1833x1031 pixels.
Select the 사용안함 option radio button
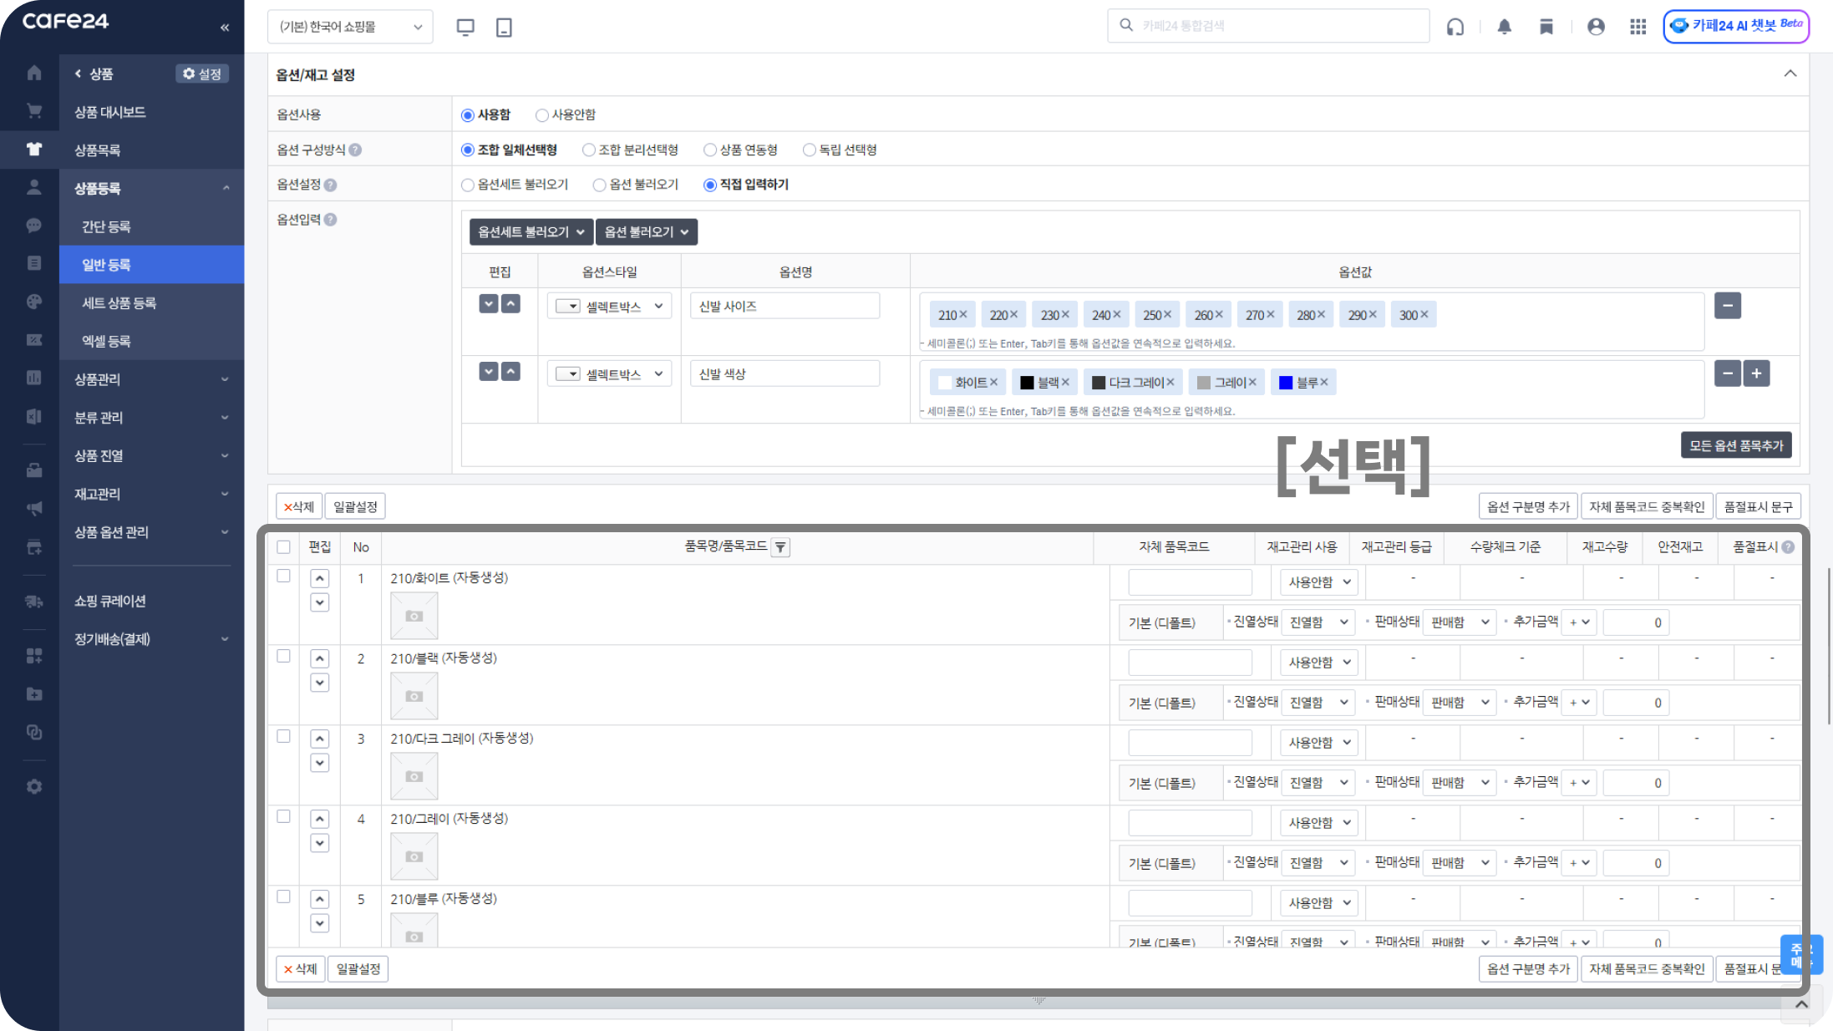[542, 115]
